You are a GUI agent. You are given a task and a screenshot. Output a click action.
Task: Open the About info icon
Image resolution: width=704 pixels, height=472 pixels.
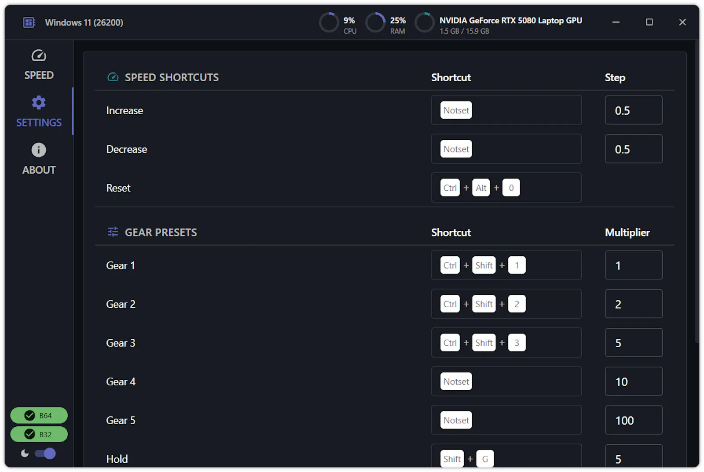point(39,150)
